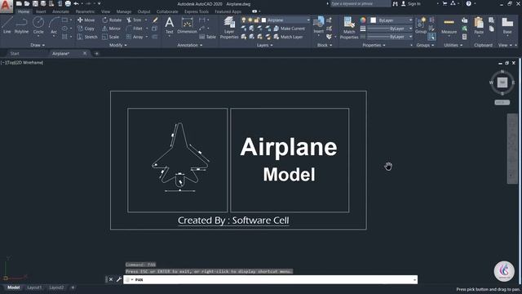Screen dimensions: 522x294
Task: Click the Airplane layer color swatch
Action: pos(263,20)
